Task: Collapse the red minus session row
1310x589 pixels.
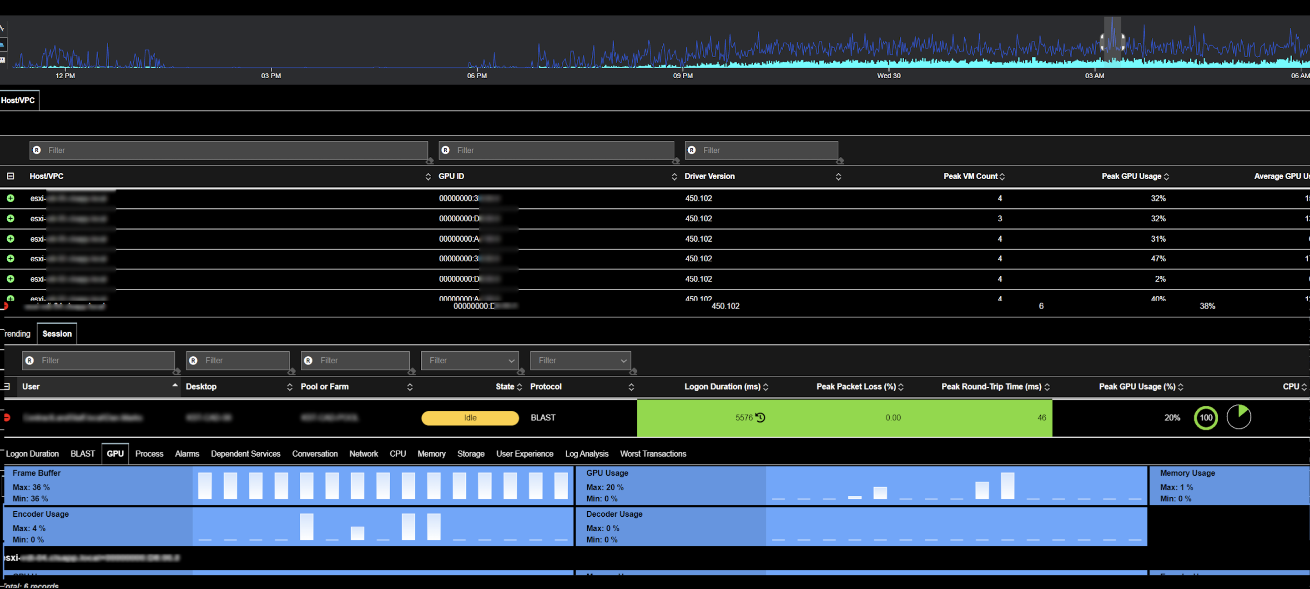Action: 7,418
